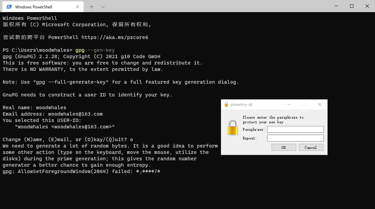Click the https://aka.ms/pscore6 link text
Image resolution: width=375 pixels, height=209 pixels.
pyautogui.click(x=115, y=37)
